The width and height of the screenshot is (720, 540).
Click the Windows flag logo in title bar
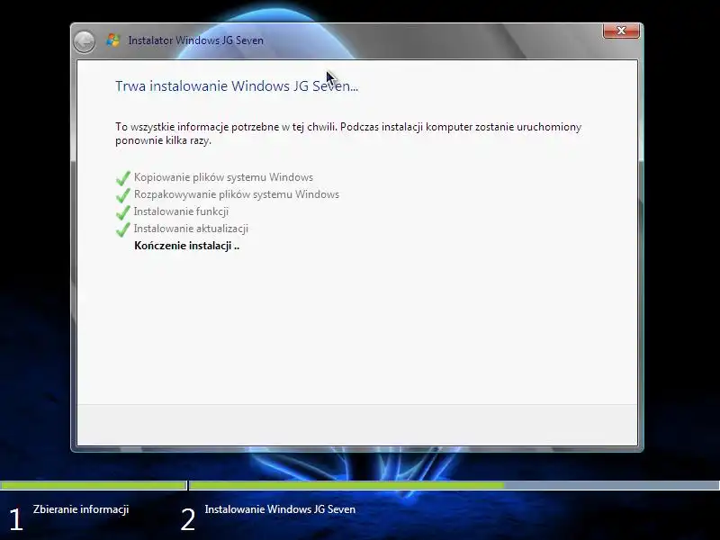pyautogui.click(x=113, y=40)
